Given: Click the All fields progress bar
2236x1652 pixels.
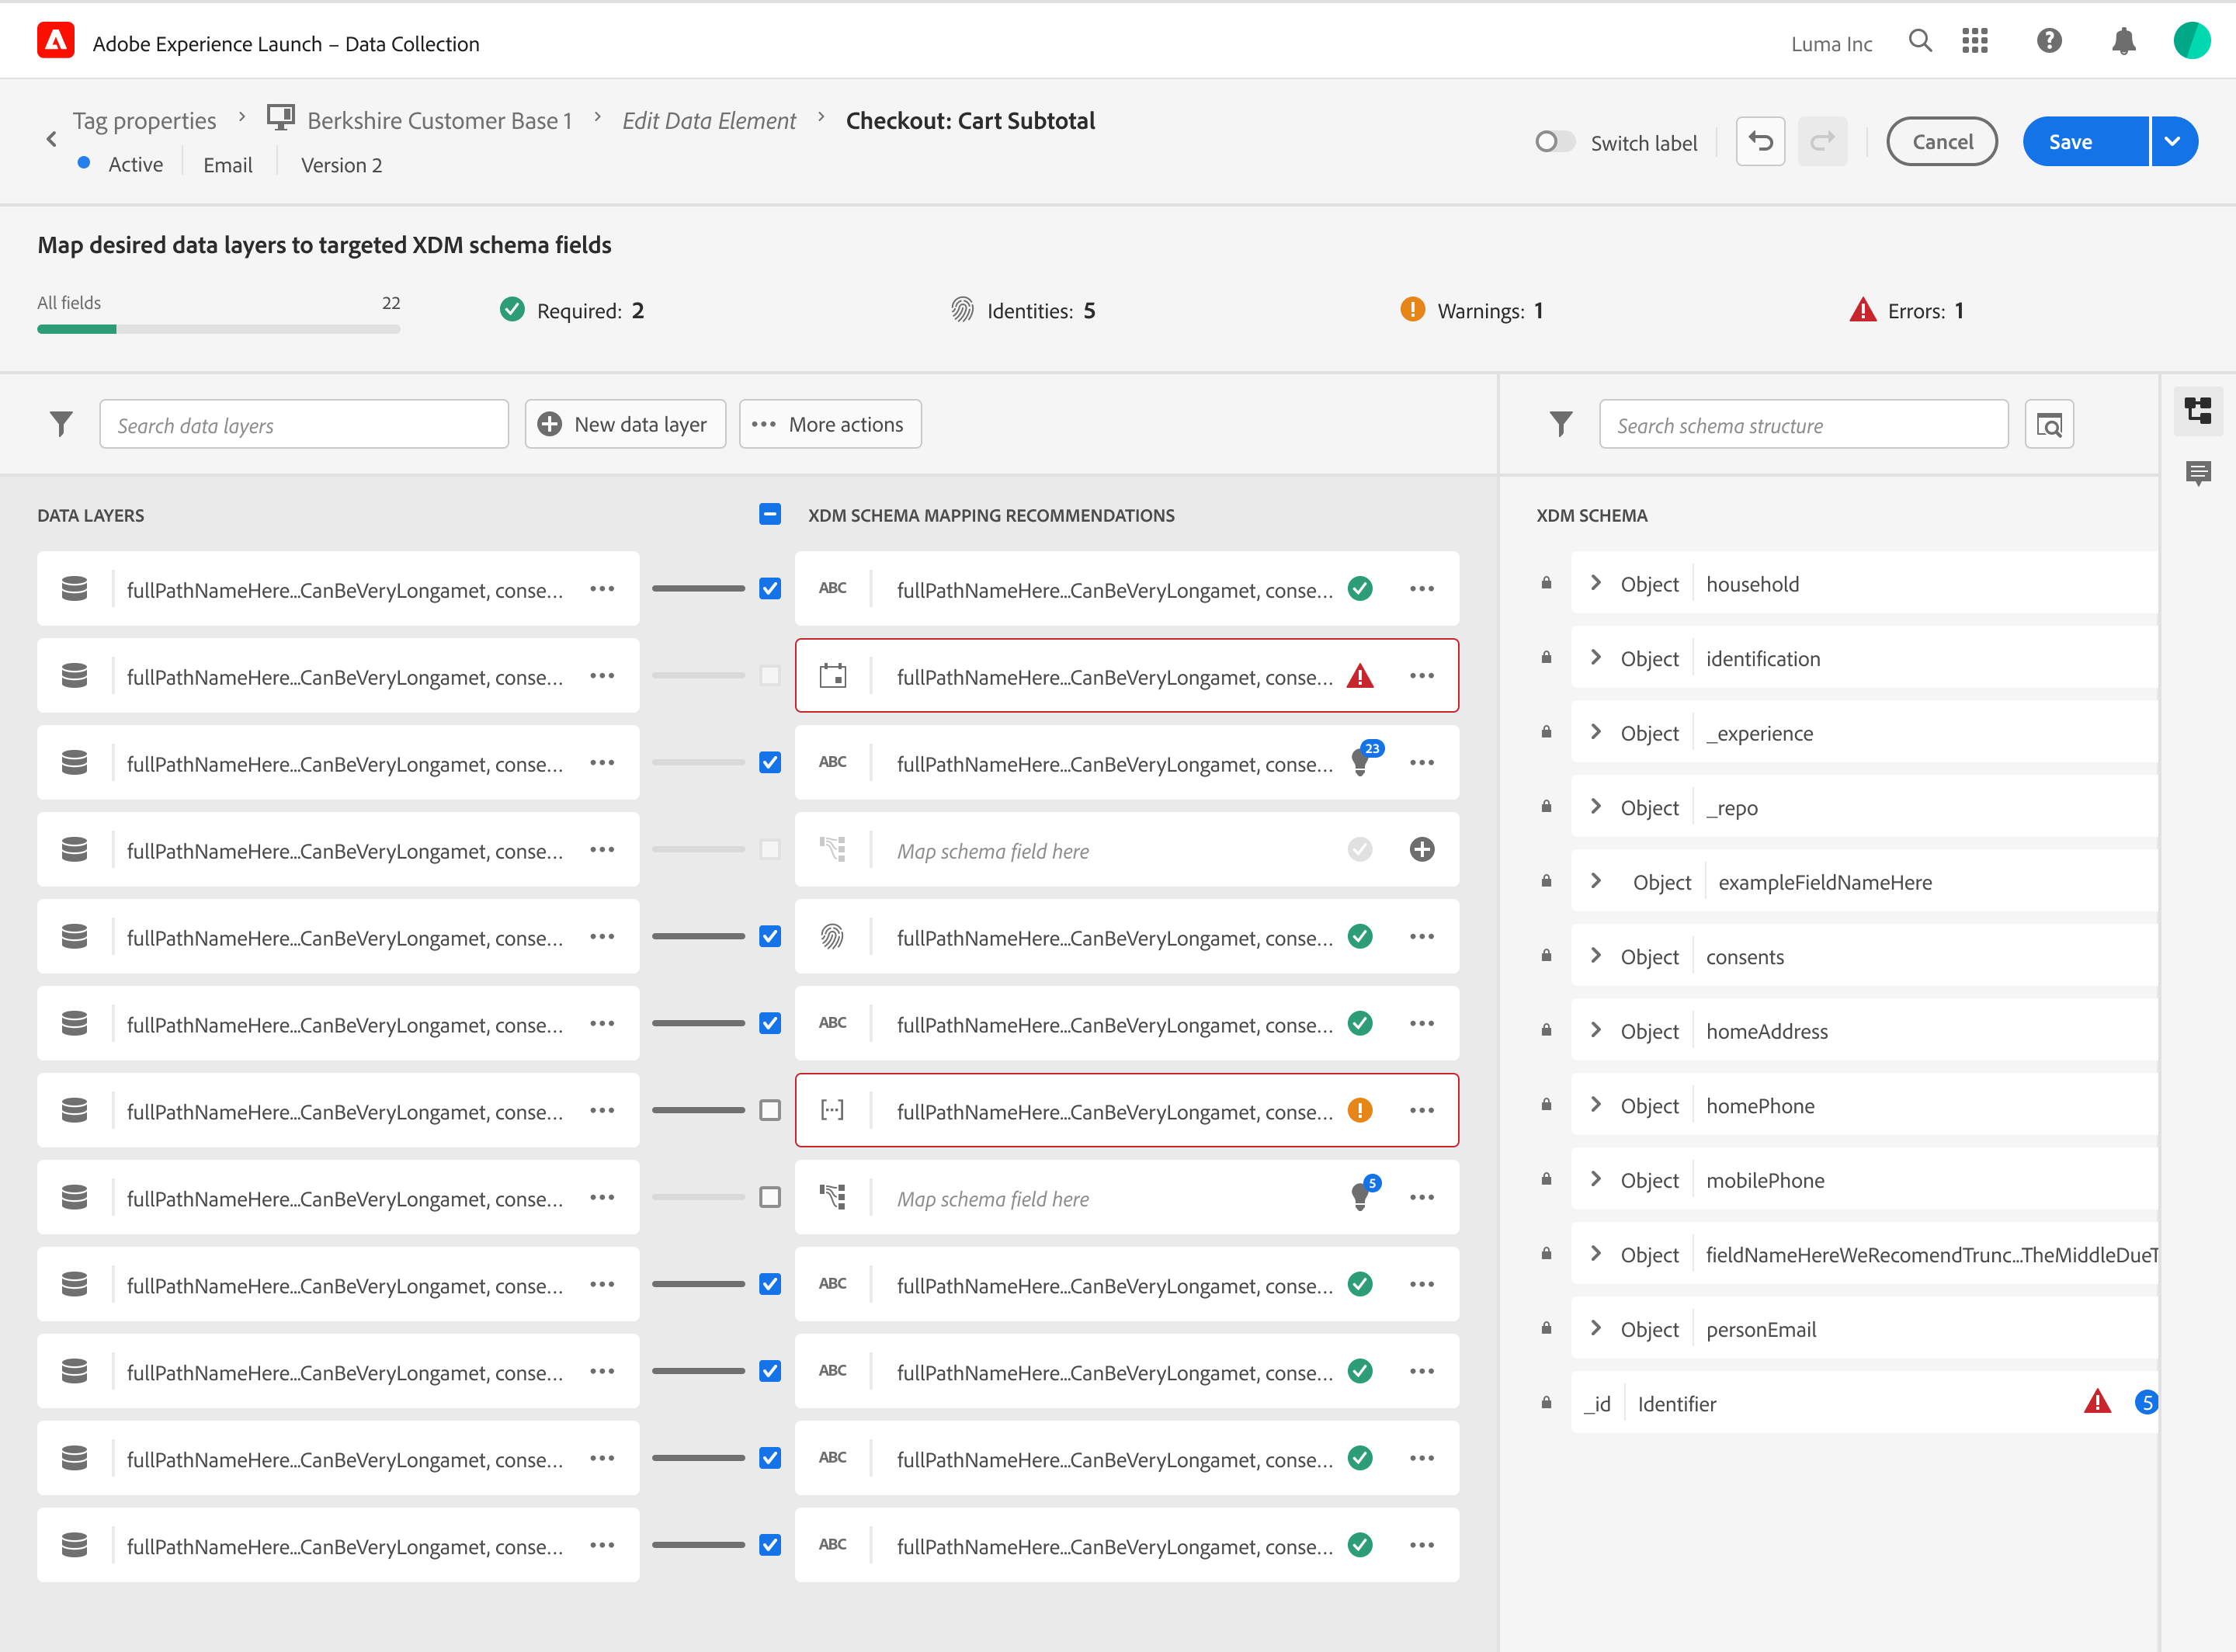Looking at the screenshot, I should (x=218, y=329).
